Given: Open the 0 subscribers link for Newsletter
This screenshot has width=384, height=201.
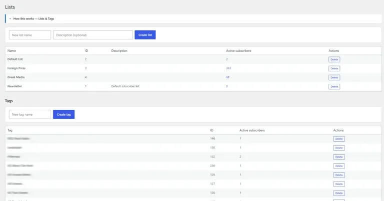Looking at the screenshot, I should click(x=227, y=86).
